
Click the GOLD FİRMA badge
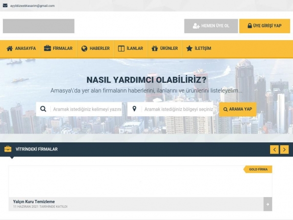[258, 169]
